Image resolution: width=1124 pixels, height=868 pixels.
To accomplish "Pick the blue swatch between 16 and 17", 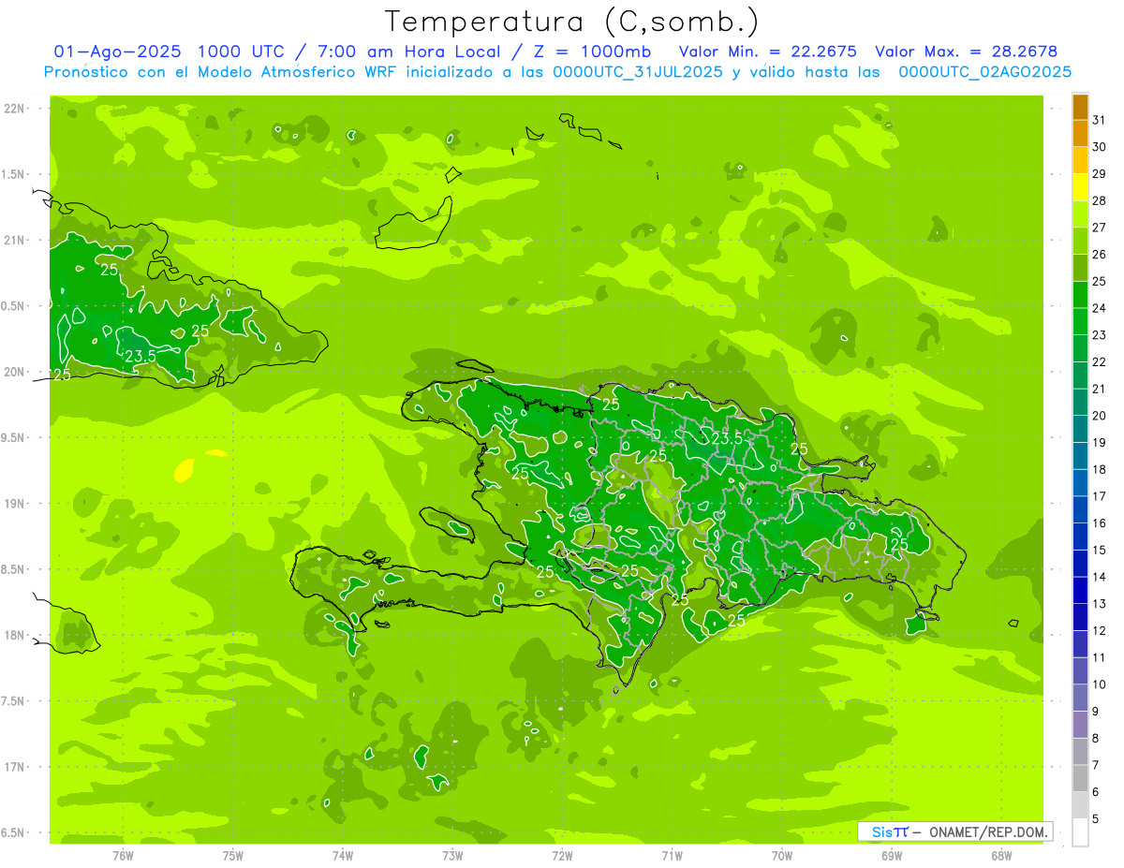I will point(1080,509).
